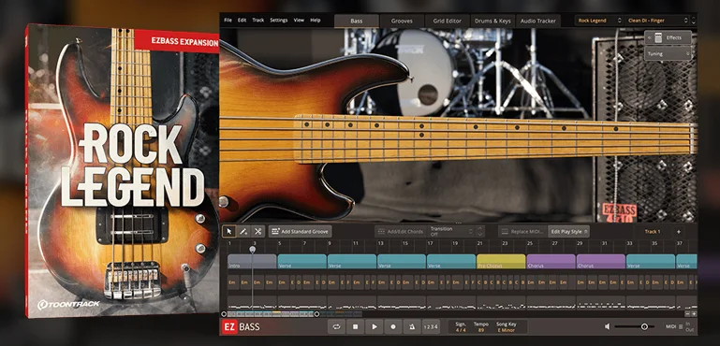The width and height of the screenshot is (720, 346).
Task: Toggle the metronome icon
Action: pyautogui.click(x=412, y=326)
